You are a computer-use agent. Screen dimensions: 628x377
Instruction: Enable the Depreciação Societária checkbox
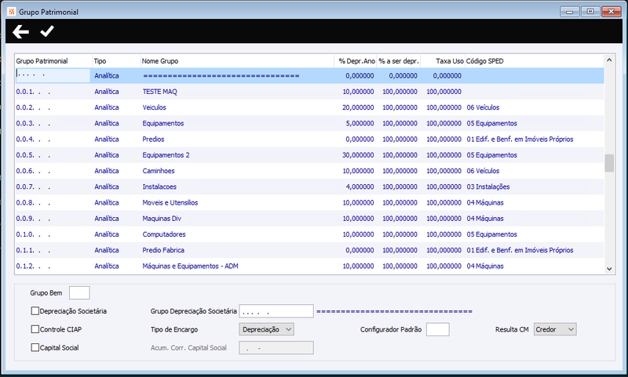35,311
